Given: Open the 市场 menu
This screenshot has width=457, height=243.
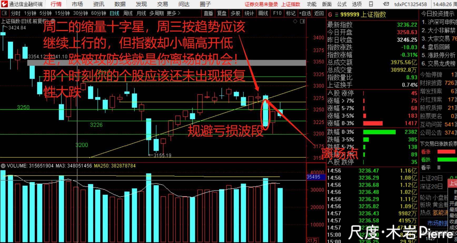Looking at the screenshot, I should [x=77, y=4].
